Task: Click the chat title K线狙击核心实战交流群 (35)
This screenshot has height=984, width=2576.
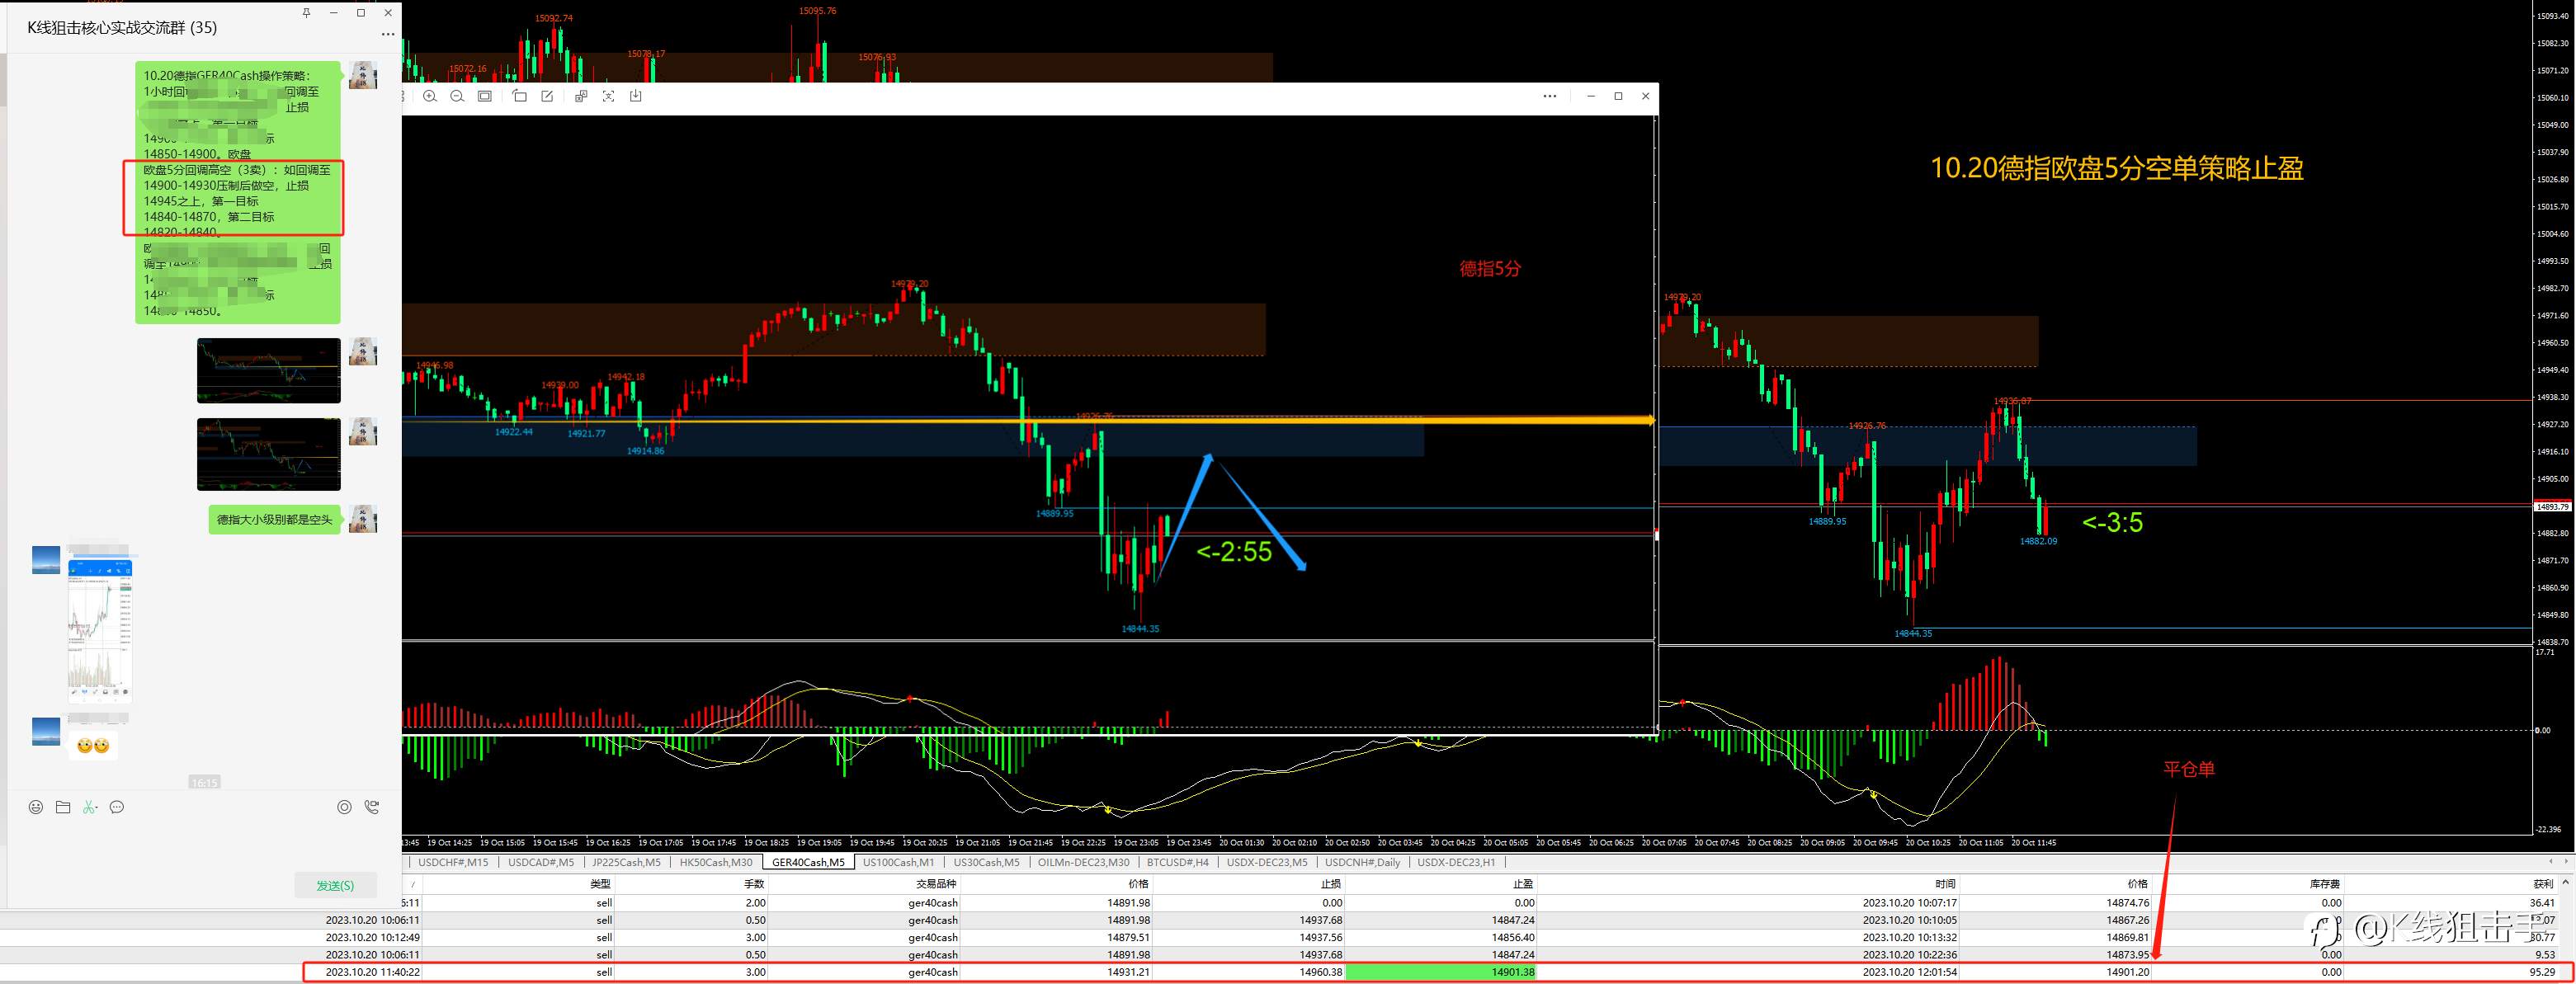Action: pos(122,28)
